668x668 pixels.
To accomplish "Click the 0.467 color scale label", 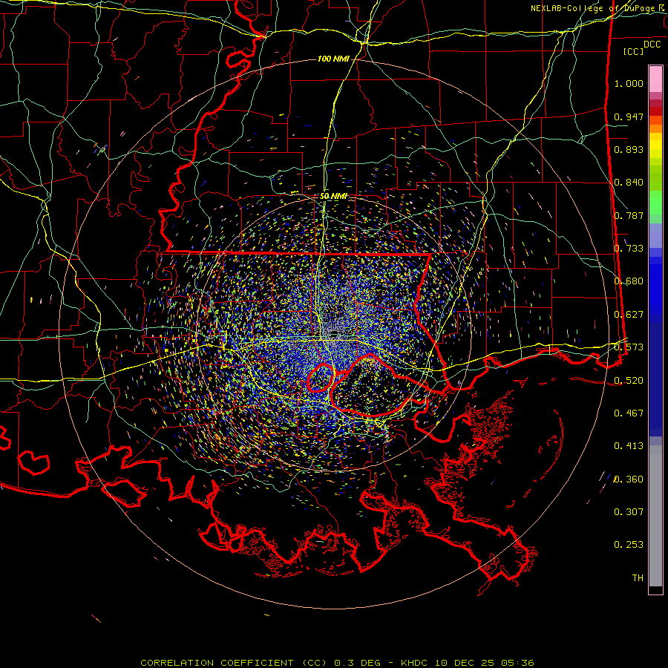I will [x=629, y=413].
